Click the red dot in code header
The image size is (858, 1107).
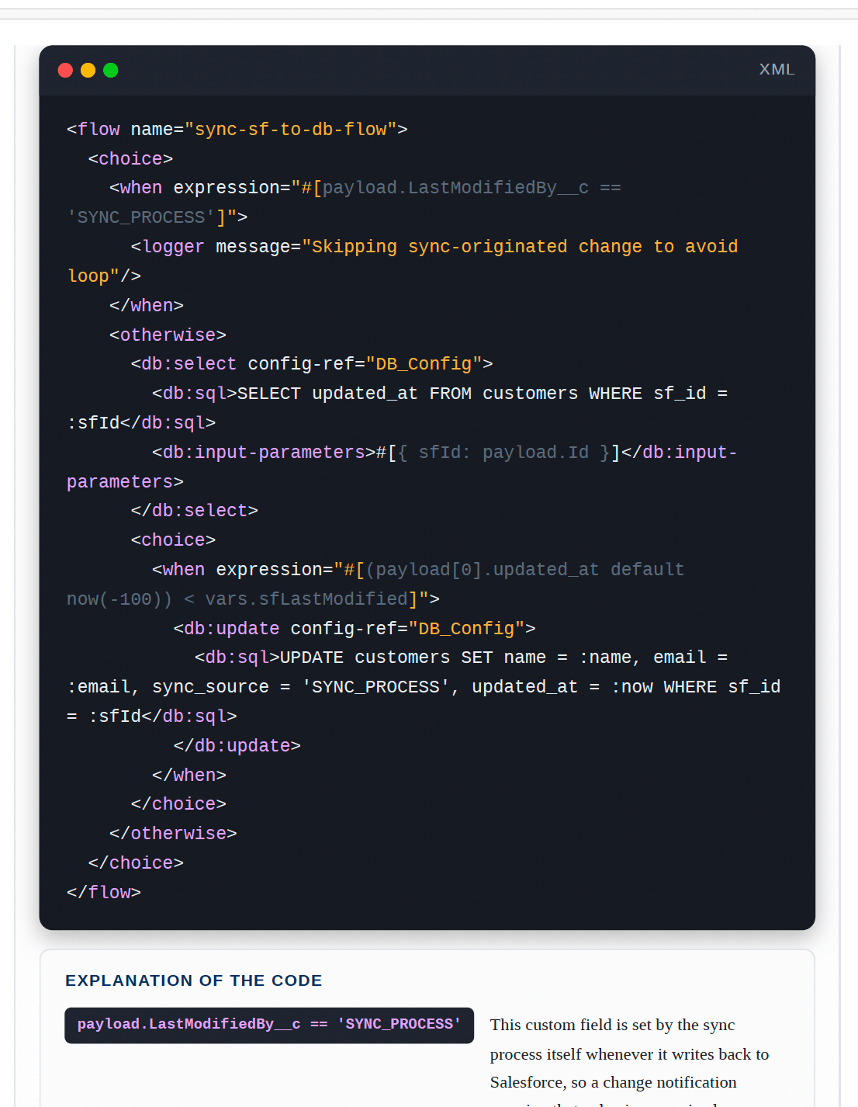pyautogui.click(x=65, y=71)
